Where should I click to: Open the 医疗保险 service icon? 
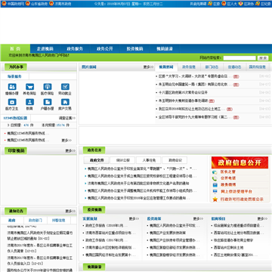48,87
